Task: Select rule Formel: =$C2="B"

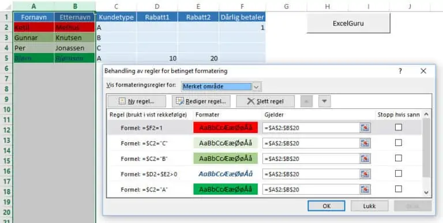Action: click(x=144, y=159)
